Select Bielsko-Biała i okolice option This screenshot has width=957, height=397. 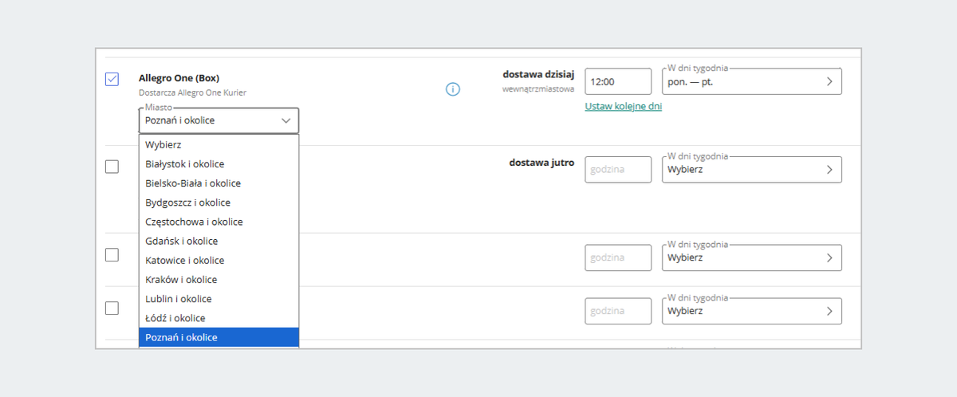point(193,183)
